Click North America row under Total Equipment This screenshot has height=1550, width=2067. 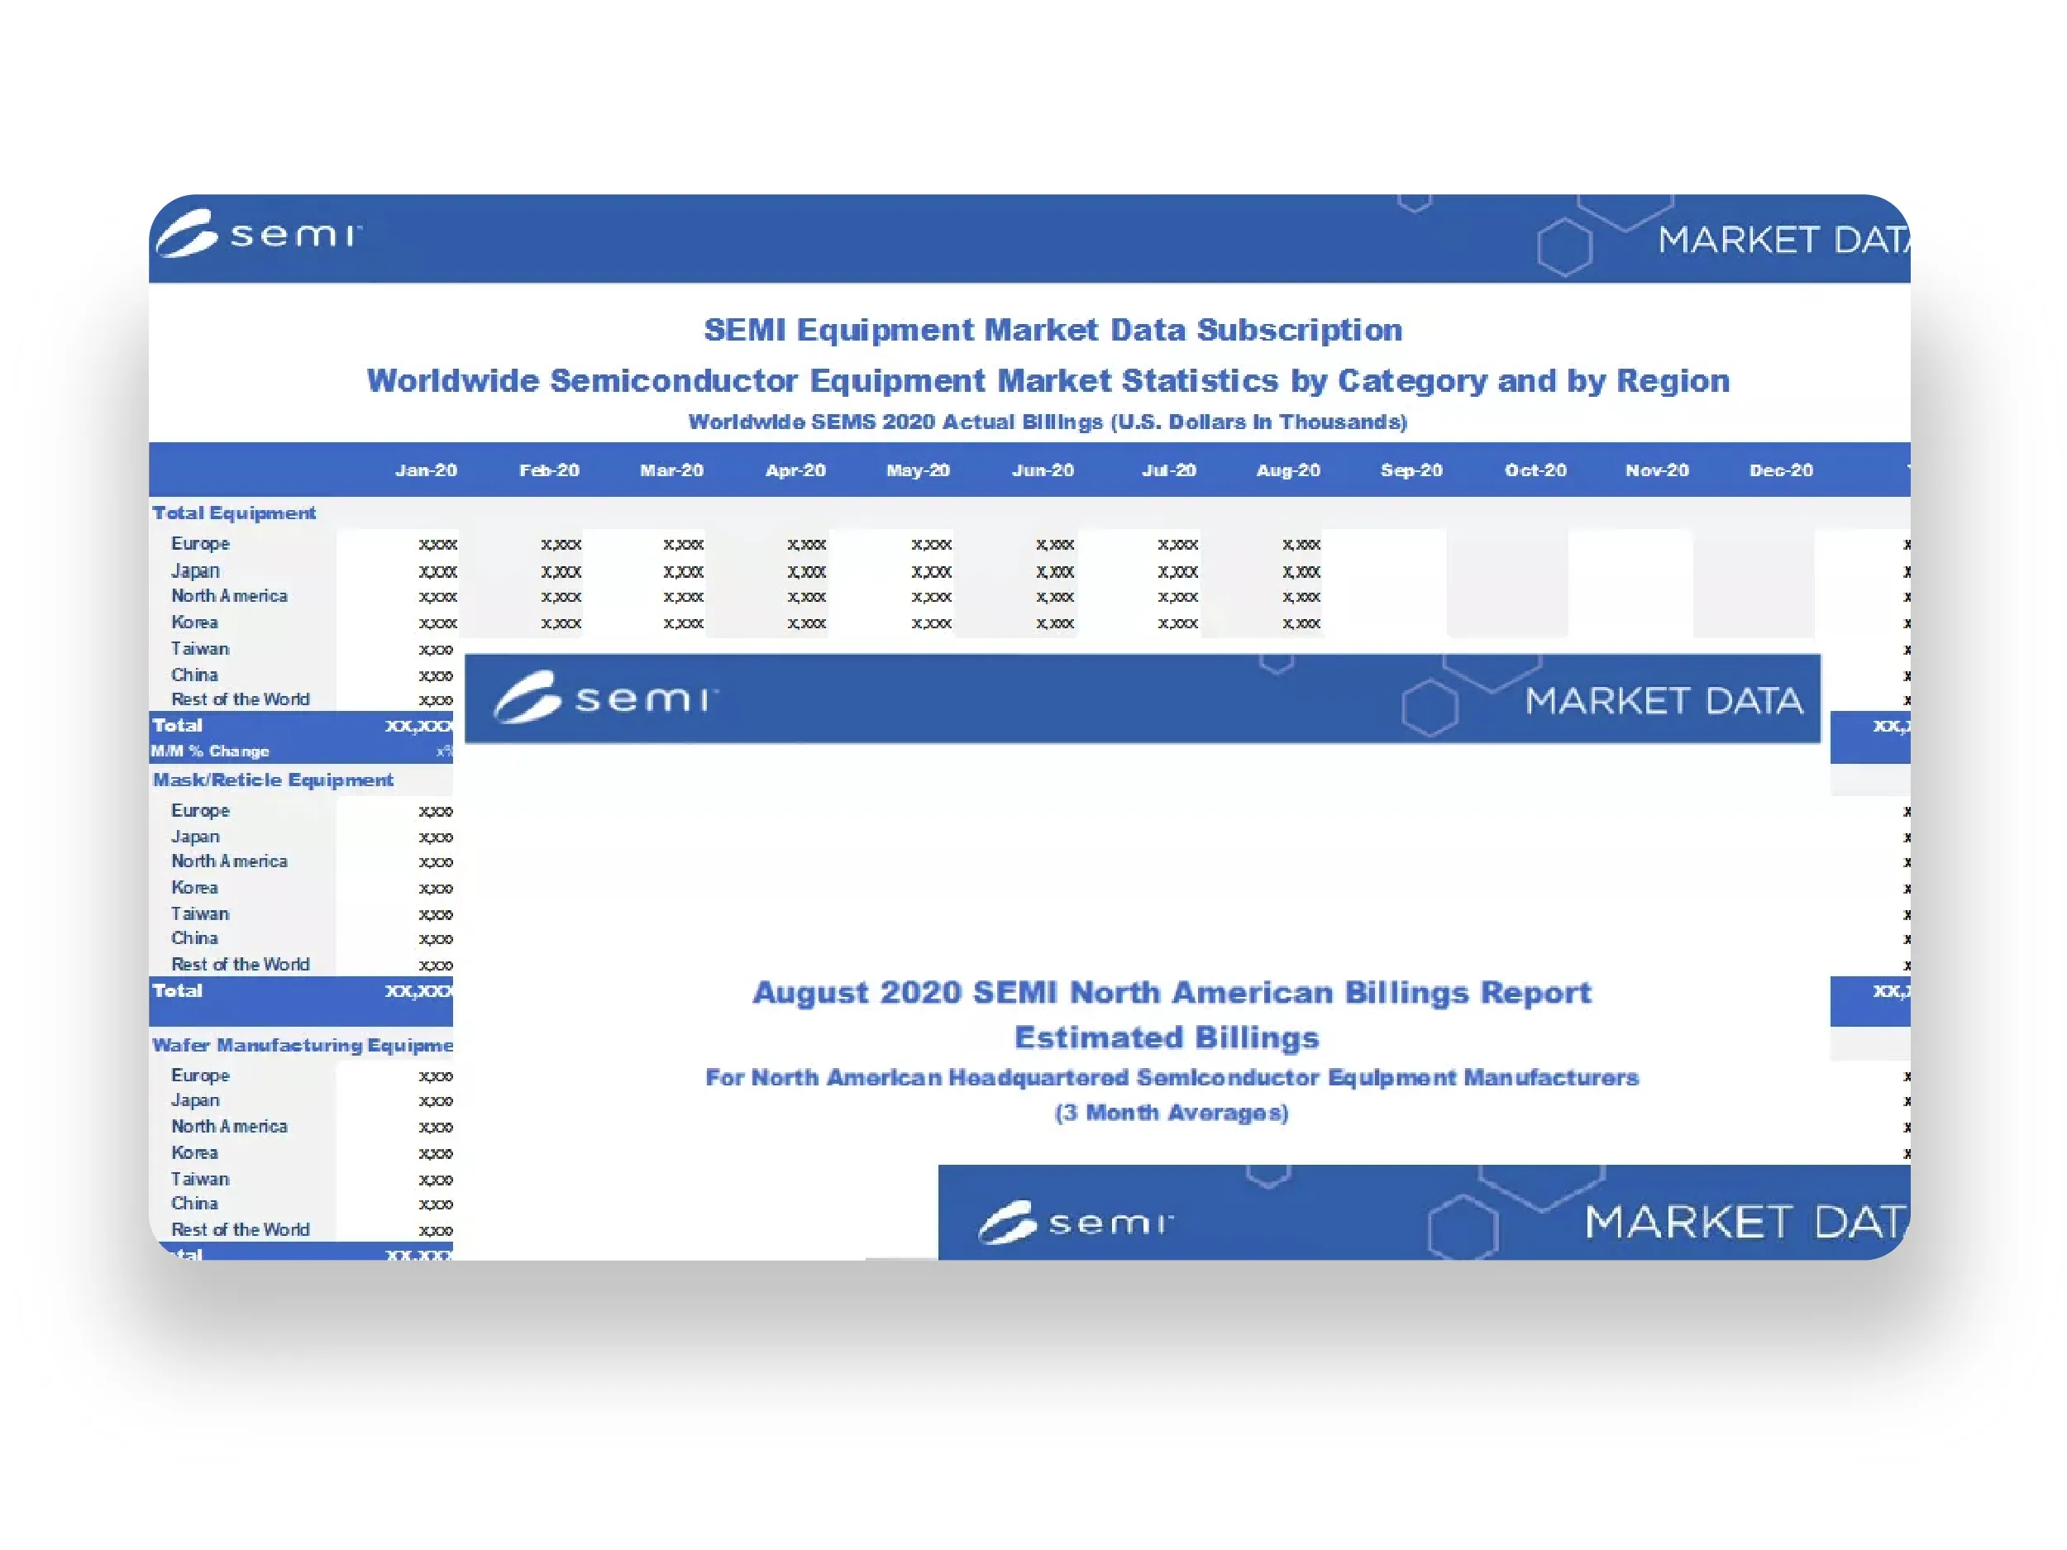point(229,596)
